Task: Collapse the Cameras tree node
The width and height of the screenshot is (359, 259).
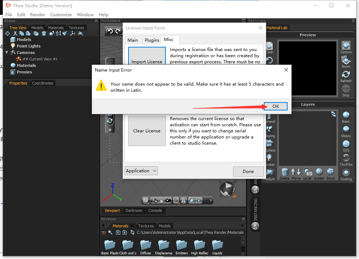Action: [x=6, y=53]
